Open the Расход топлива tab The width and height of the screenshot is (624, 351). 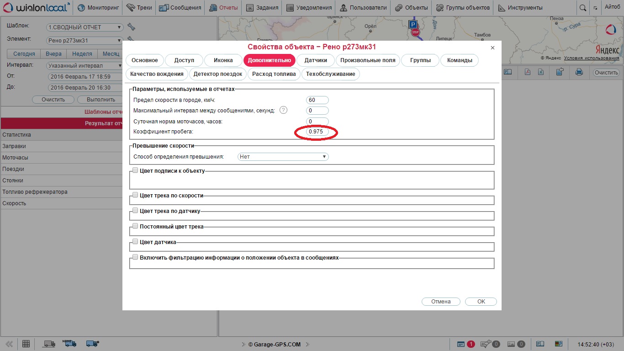pyautogui.click(x=274, y=74)
